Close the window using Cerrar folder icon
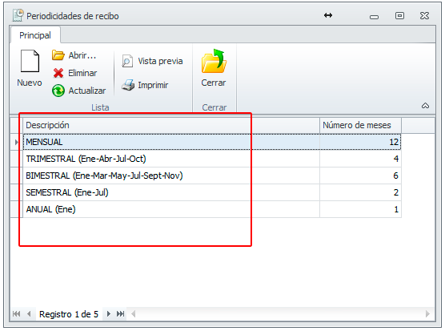This screenshot has height=331, width=445. click(214, 68)
